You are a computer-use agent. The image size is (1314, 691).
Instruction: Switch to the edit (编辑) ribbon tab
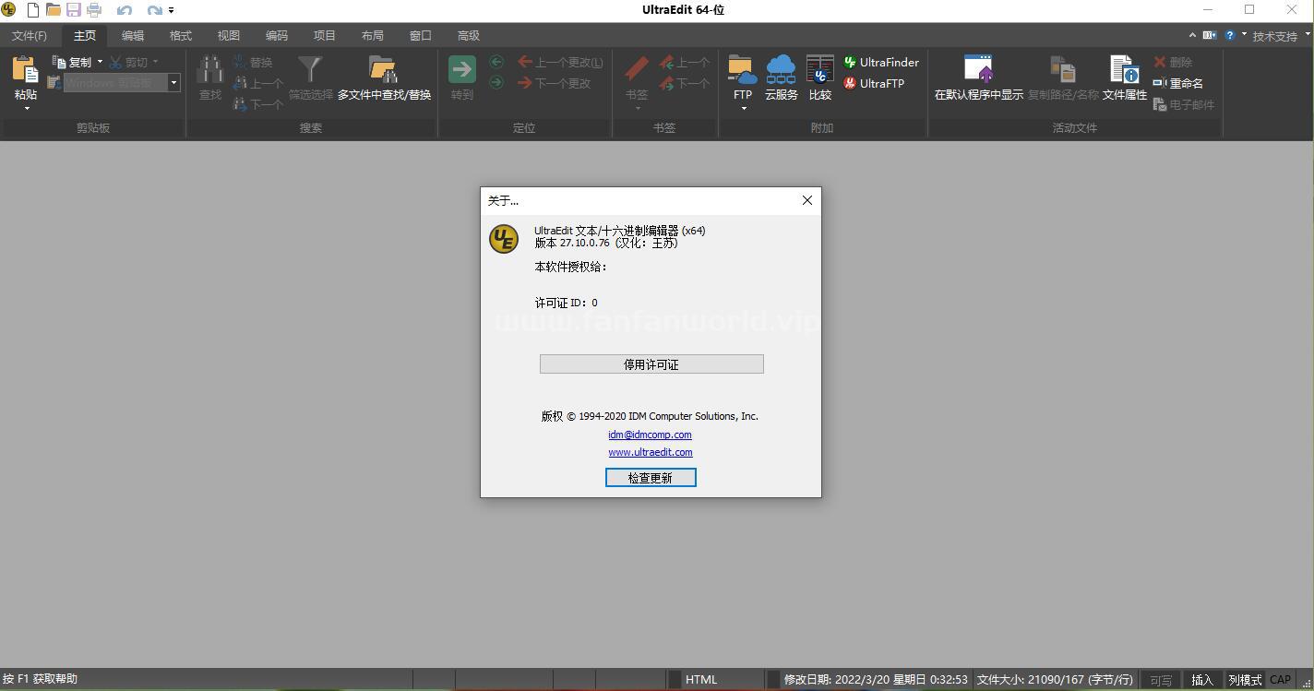click(133, 35)
